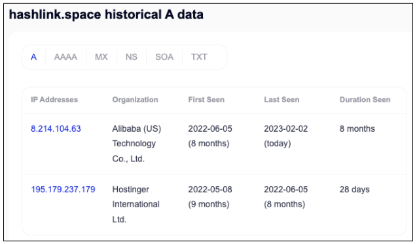Select Hostinger International Ltd. organization cell
This screenshot has height=244, width=417.
point(136,205)
